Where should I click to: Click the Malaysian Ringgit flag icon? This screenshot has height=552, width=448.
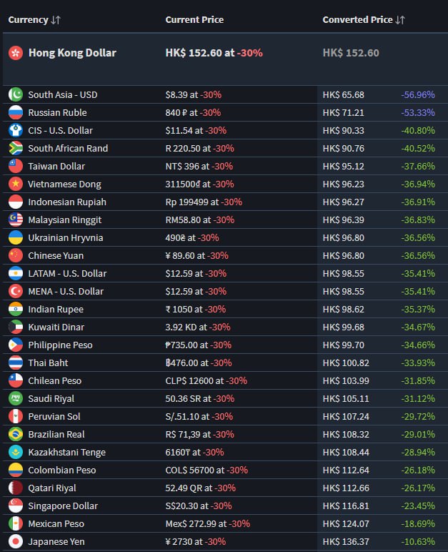point(16,220)
